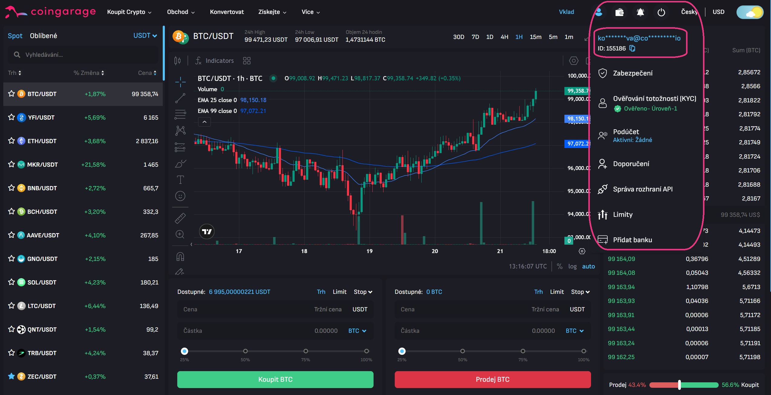Toggle star for BTC/USDT pair

pyautogui.click(x=11, y=94)
